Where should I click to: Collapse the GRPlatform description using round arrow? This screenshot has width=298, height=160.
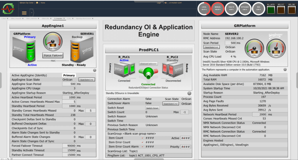tap(285, 70)
